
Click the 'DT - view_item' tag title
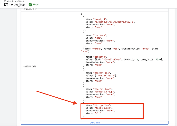15,5
